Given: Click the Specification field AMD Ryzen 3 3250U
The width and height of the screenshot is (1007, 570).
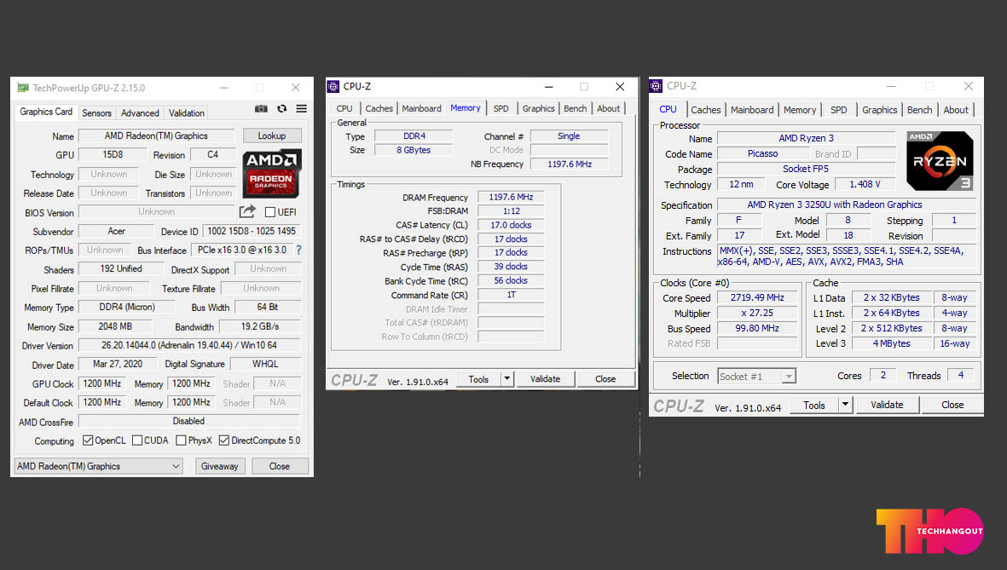Looking at the screenshot, I should pyautogui.click(x=847, y=204).
